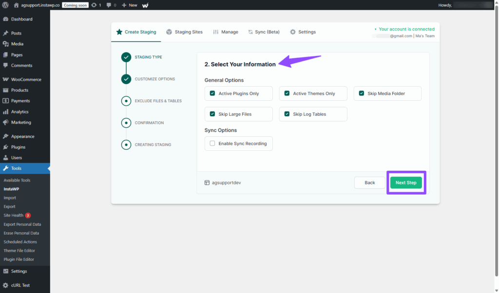Open the comments bubble in admin bar
Viewport: 499px width, 293px height.
[x=109, y=5]
